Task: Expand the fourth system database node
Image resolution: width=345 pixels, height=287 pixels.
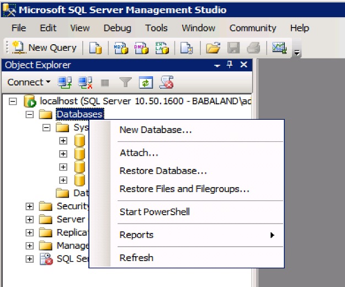Action: tap(63, 180)
